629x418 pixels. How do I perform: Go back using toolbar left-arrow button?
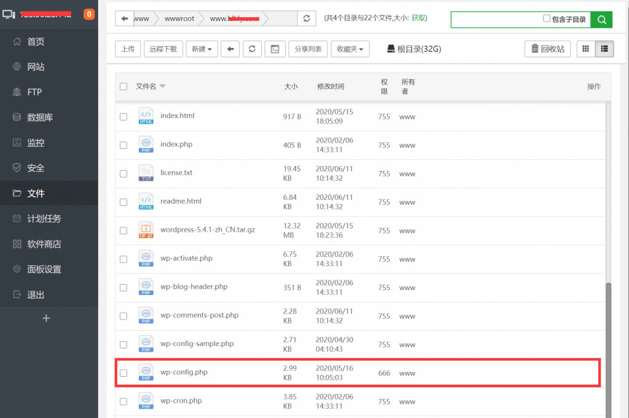click(x=230, y=49)
